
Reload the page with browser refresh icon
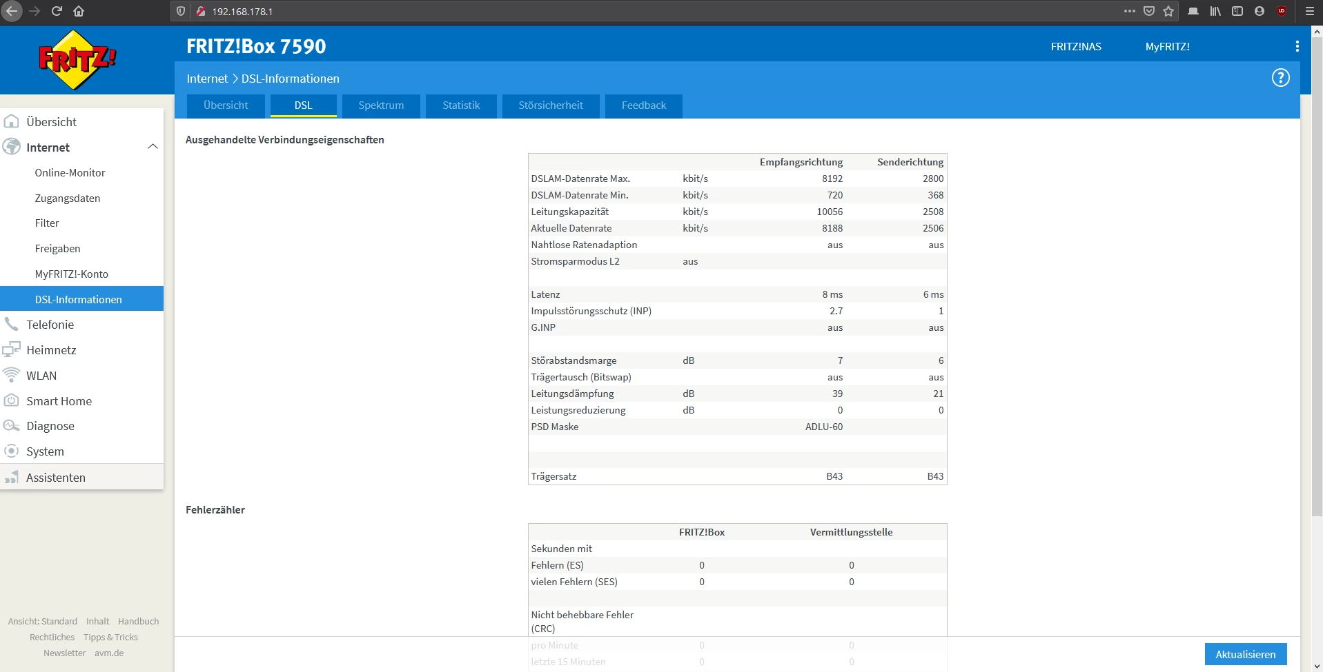[57, 11]
